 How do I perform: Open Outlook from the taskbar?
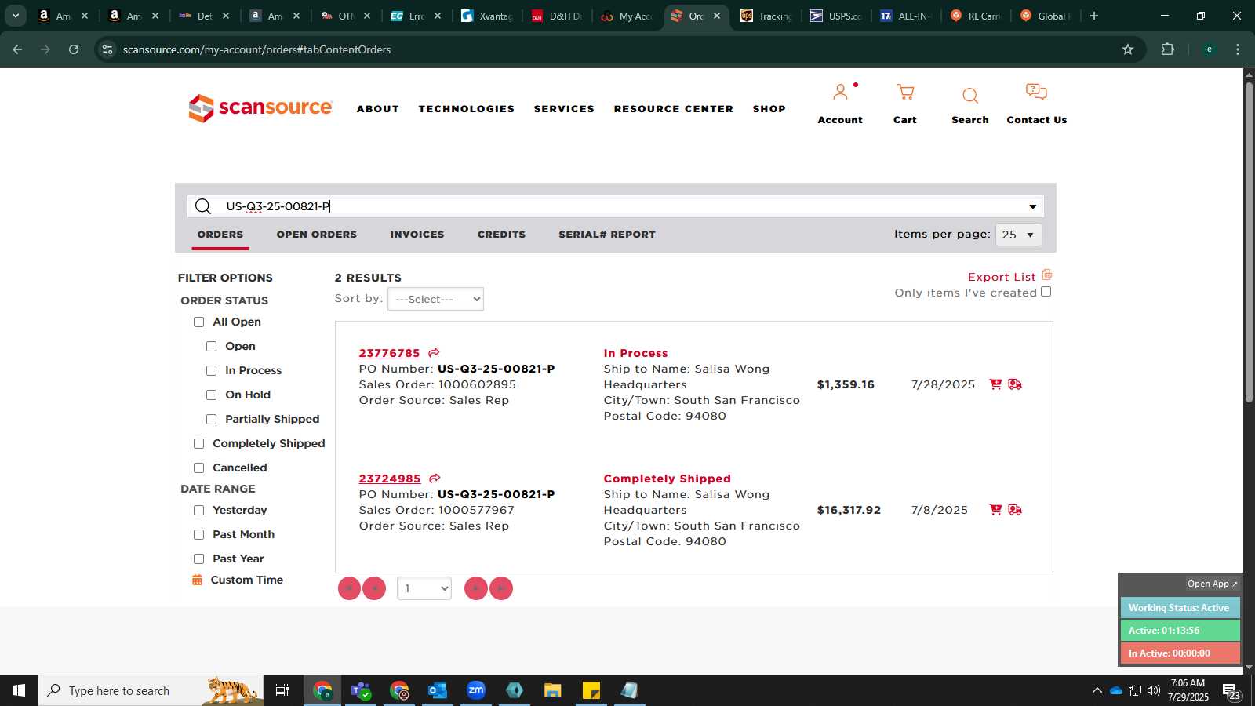tap(438, 690)
